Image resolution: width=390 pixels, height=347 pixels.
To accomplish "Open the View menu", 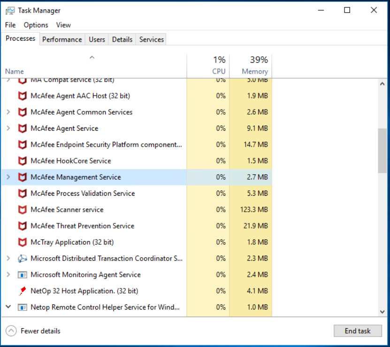I will point(63,25).
